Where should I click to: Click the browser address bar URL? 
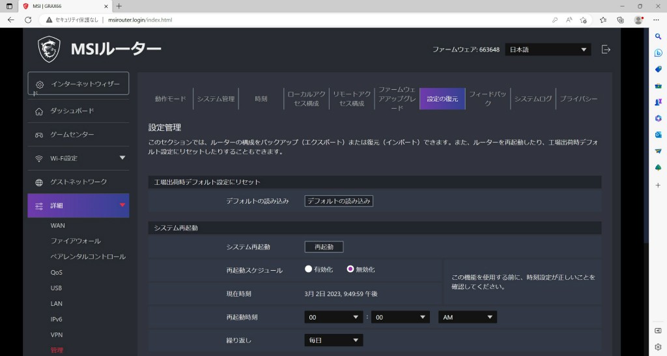pyautogui.click(x=140, y=20)
